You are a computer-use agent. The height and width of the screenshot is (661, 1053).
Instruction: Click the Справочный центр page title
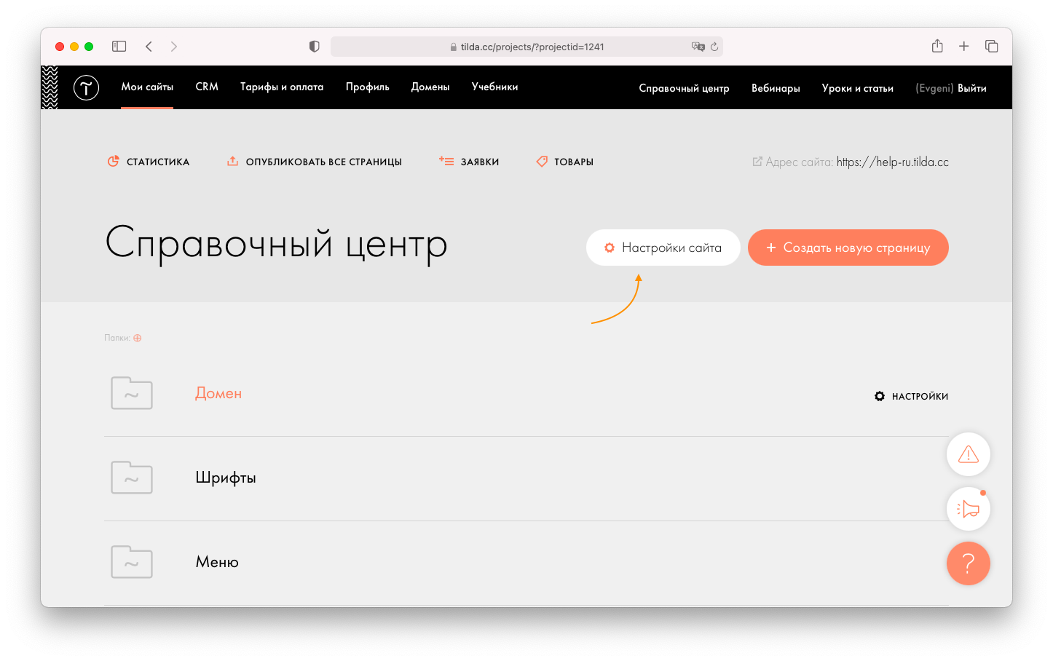pos(276,243)
